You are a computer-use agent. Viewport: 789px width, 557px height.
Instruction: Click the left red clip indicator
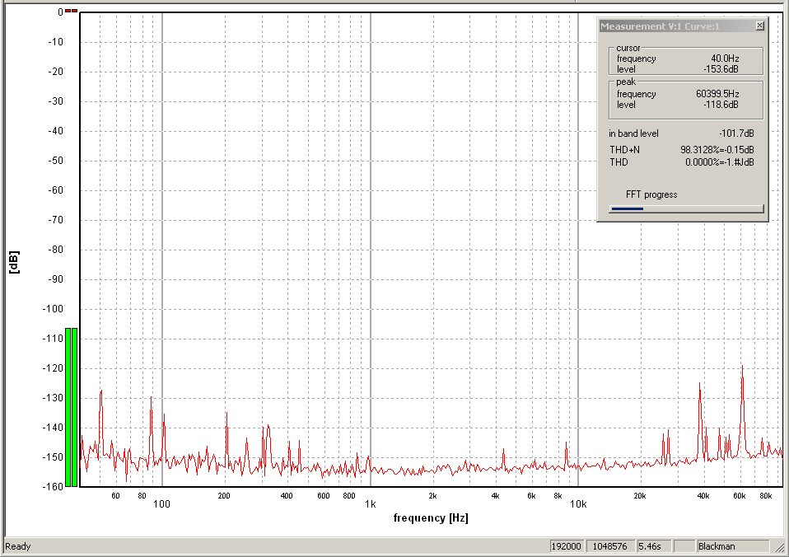coord(68,11)
